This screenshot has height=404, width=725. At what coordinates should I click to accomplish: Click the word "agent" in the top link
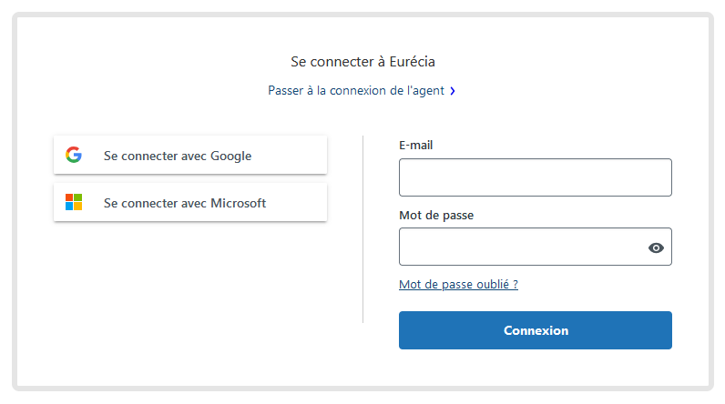(428, 91)
